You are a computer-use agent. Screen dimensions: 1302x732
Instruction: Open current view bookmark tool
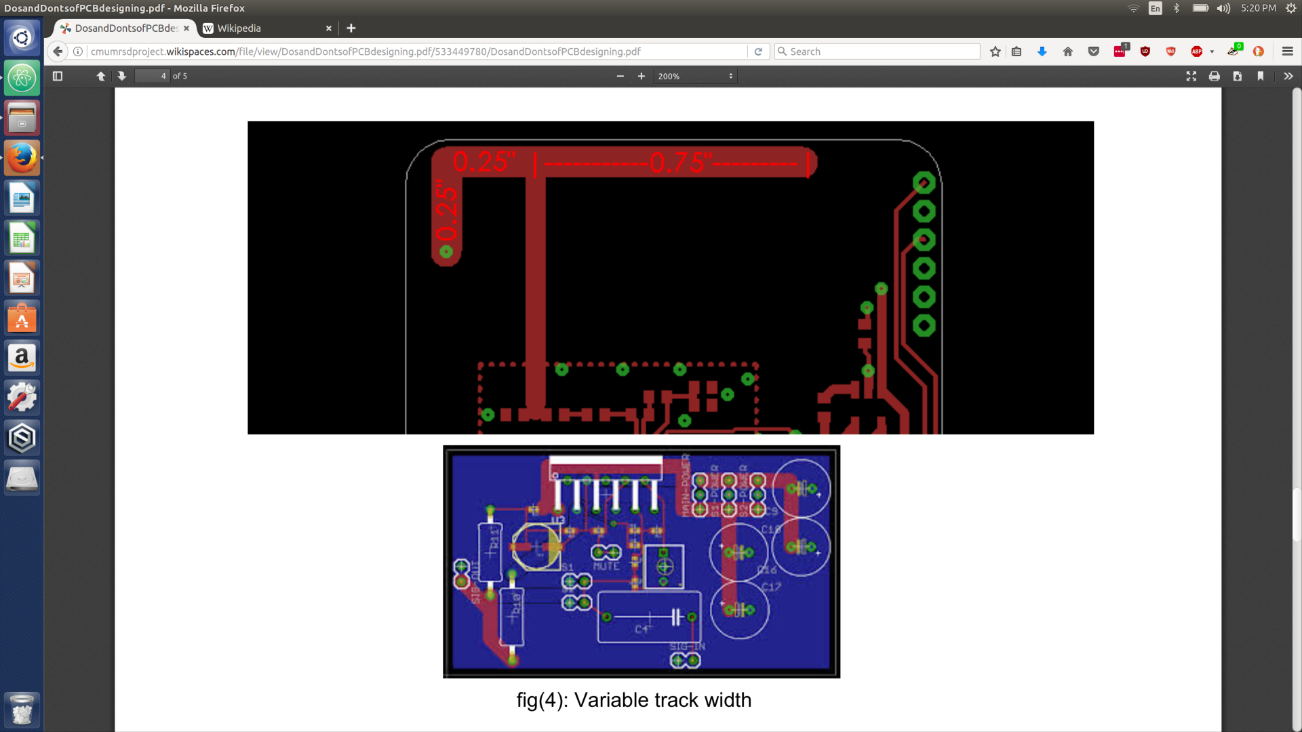click(x=1261, y=76)
